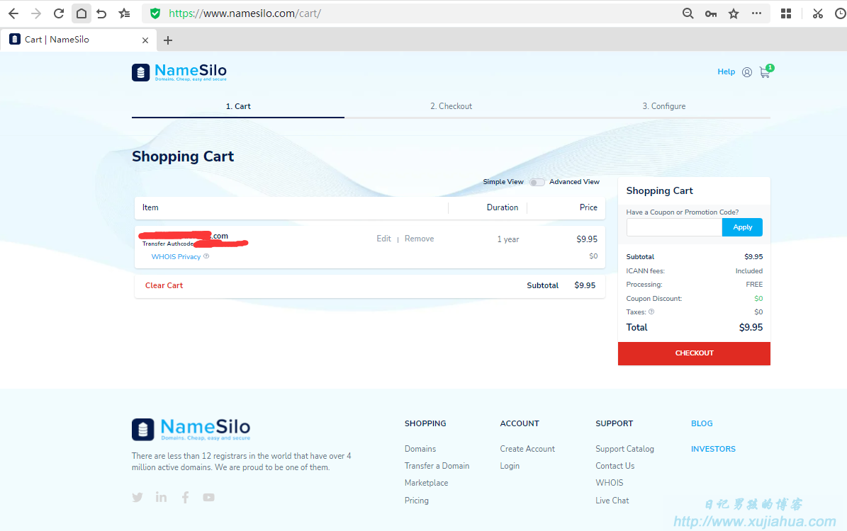
Task: Switch to the Cart | NameSilo browser tab
Action: 79,40
